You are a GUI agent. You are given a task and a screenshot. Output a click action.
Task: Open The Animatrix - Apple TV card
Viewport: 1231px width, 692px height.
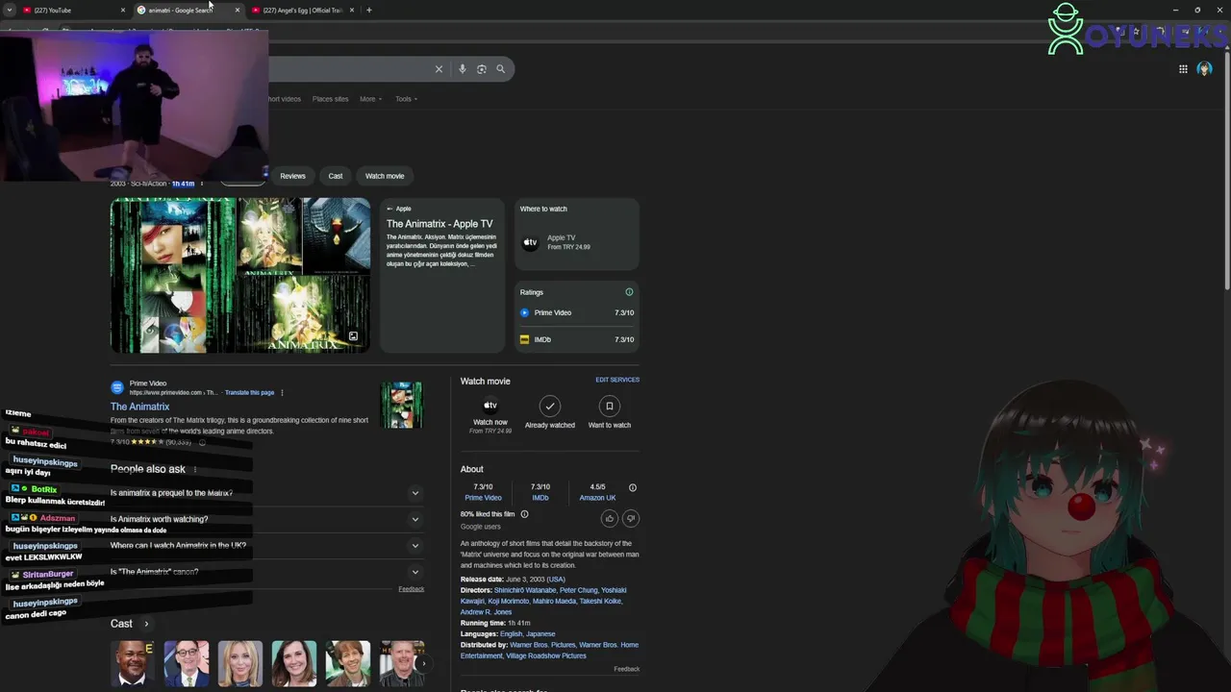[441, 275]
